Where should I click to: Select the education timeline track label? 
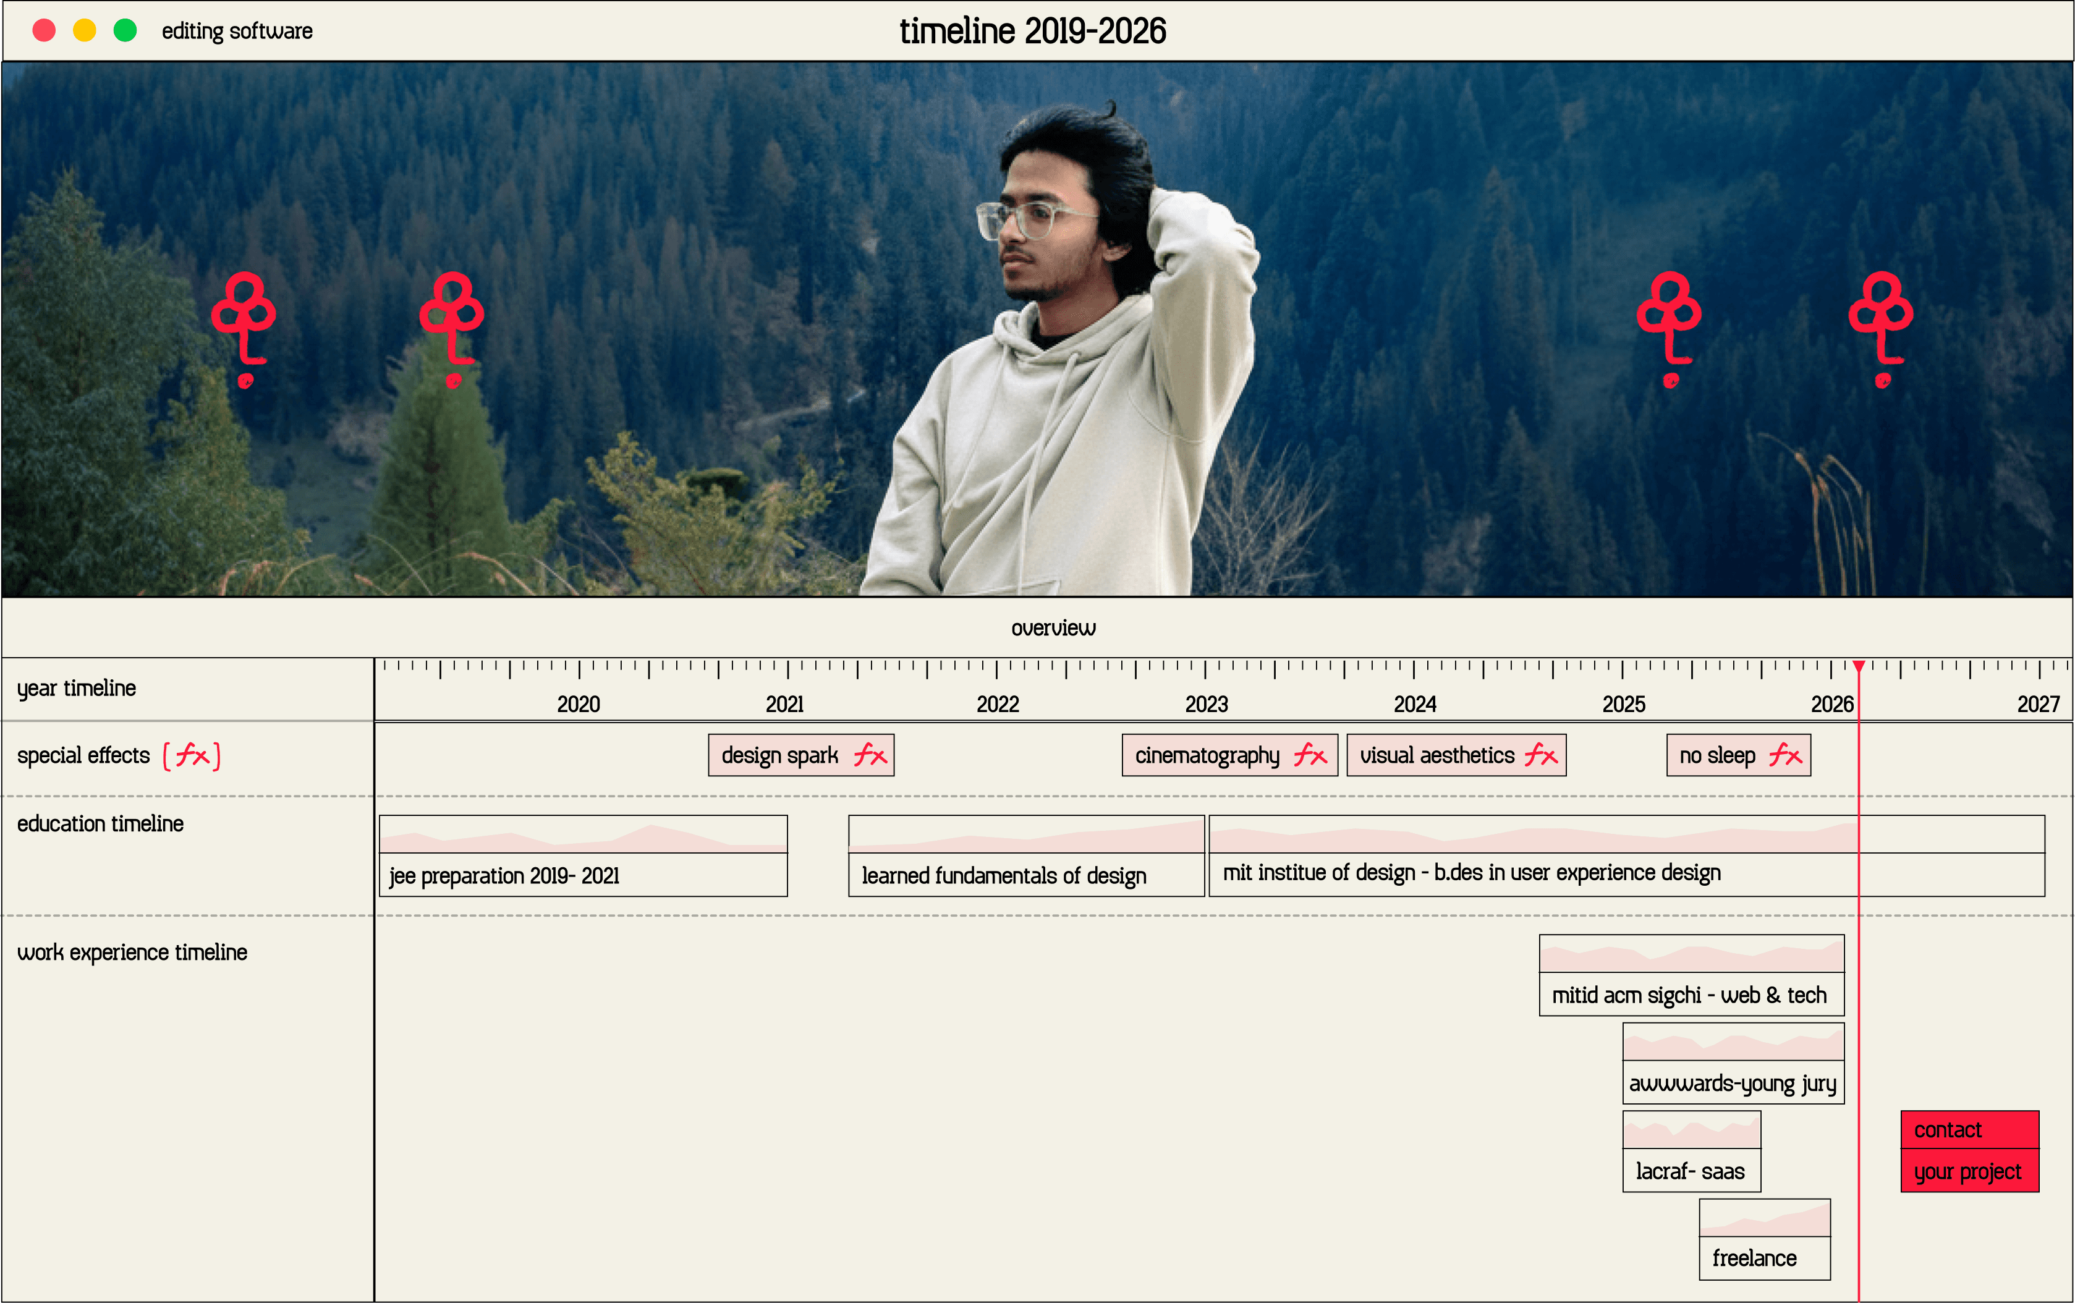click(100, 824)
